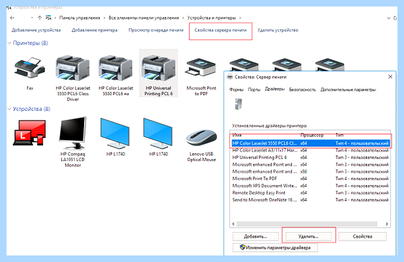Select Send to Microsoft OneNote 16 driver row

(x=310, y=200)
